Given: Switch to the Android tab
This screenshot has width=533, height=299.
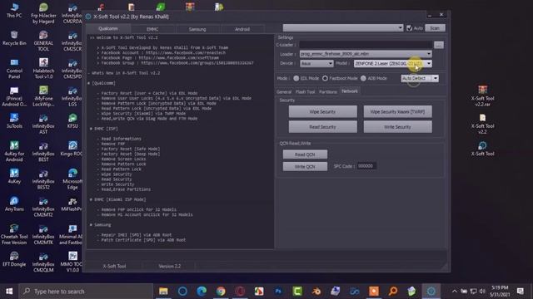Looking at the screenshot, I should [242, 29].
